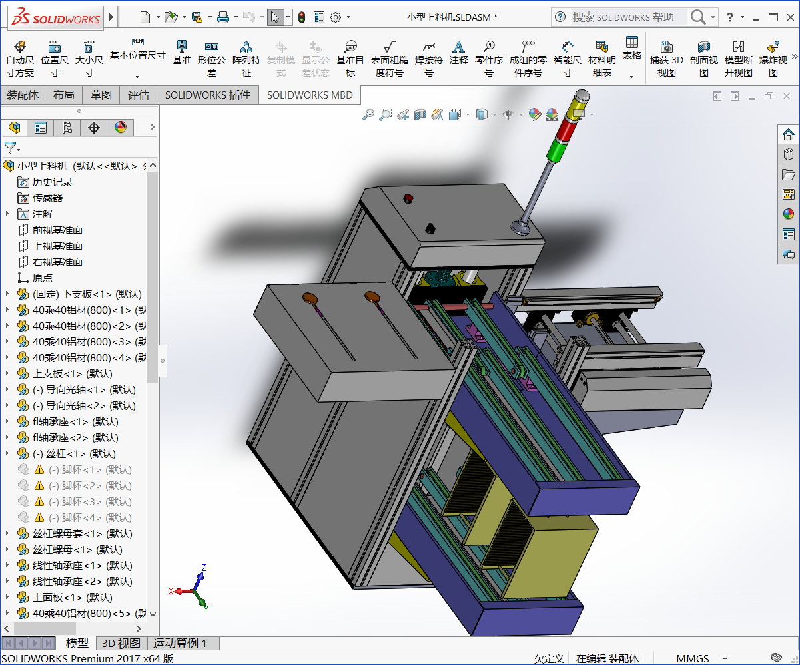Click Capture 3D View (捕获 3D 视图)
Image resolution: width=800 pixels, height=665 pixels.
(x=667, y=58)
